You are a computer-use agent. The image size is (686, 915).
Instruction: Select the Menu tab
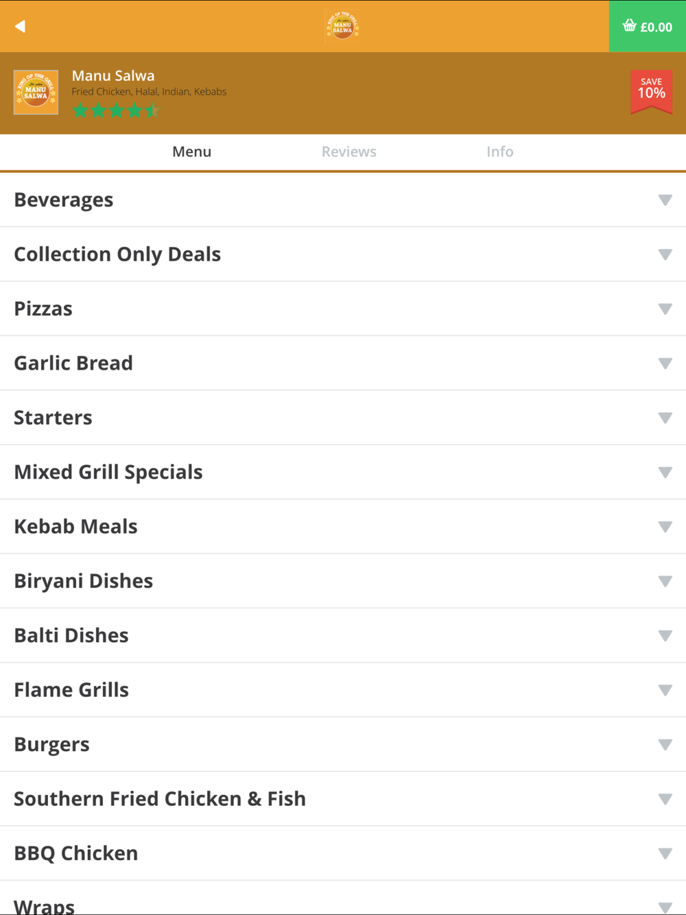coord(191,152)
